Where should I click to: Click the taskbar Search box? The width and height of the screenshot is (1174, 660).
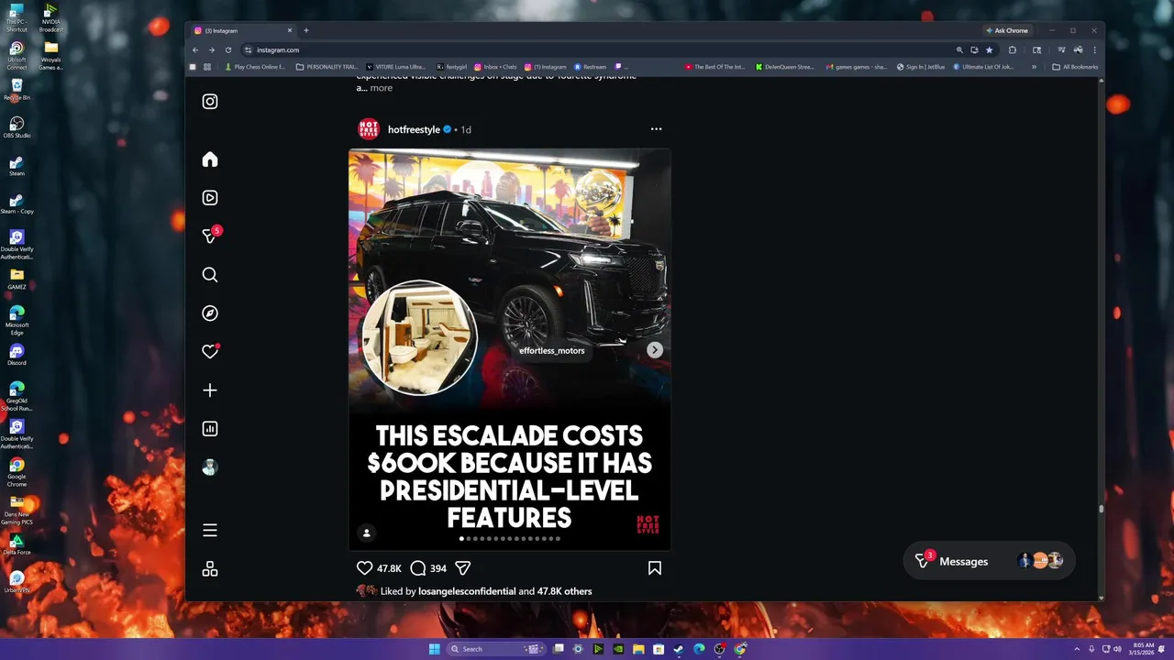(496, 649)
